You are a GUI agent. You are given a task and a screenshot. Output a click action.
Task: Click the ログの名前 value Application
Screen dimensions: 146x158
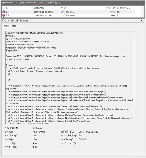point(38,128)
